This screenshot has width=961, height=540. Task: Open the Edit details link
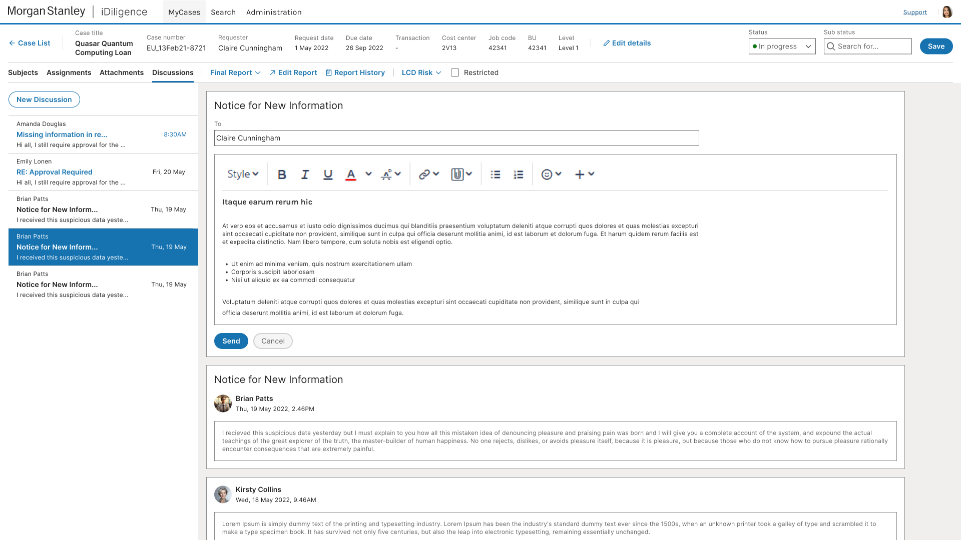point(627,43)
